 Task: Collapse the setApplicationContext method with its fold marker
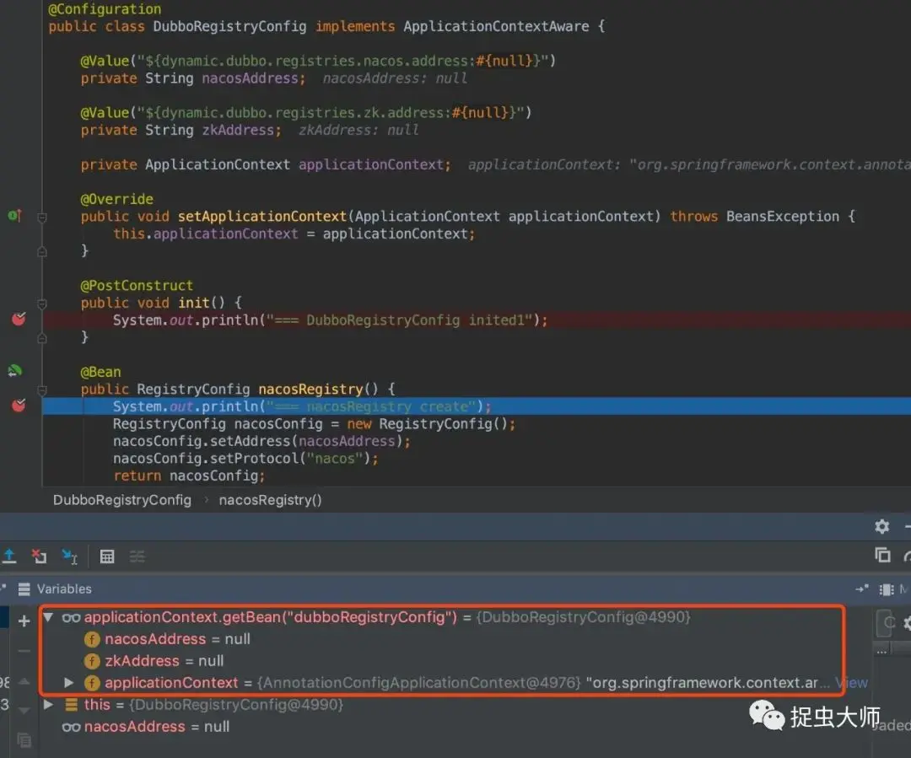[x=42, y=218]
